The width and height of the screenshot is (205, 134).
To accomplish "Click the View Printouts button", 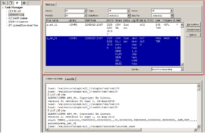I will pyautogui.click(x=193, y=30).
